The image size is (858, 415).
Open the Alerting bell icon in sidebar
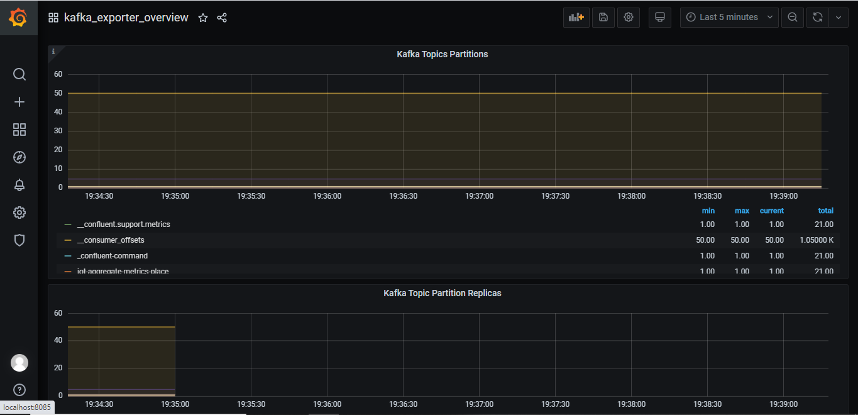[x=19, y=185]
